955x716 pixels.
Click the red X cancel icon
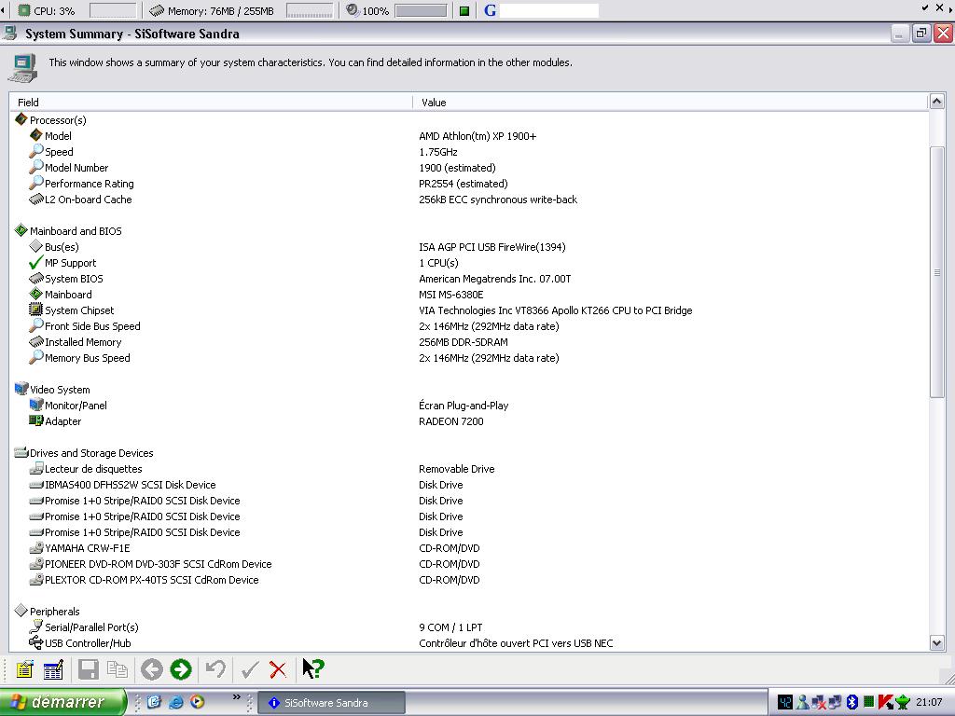click(x=278, y=669)
